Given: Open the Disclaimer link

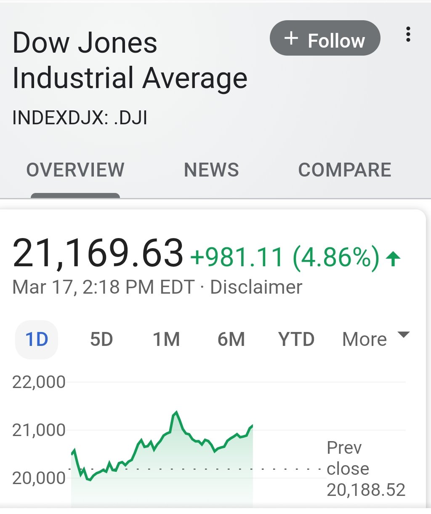Looking at the screenshot, I should [256, 287].
